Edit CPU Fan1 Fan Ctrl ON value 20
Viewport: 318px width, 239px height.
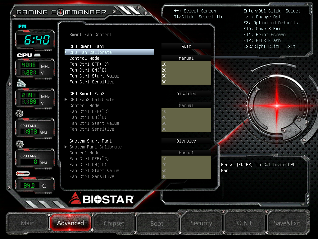point(186,70)
